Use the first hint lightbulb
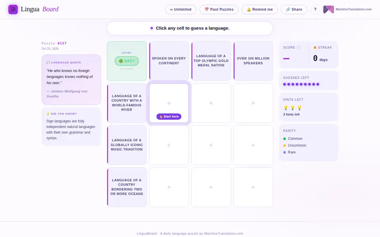The height and width of the screenshot is (237, 380). click(286, 107)
